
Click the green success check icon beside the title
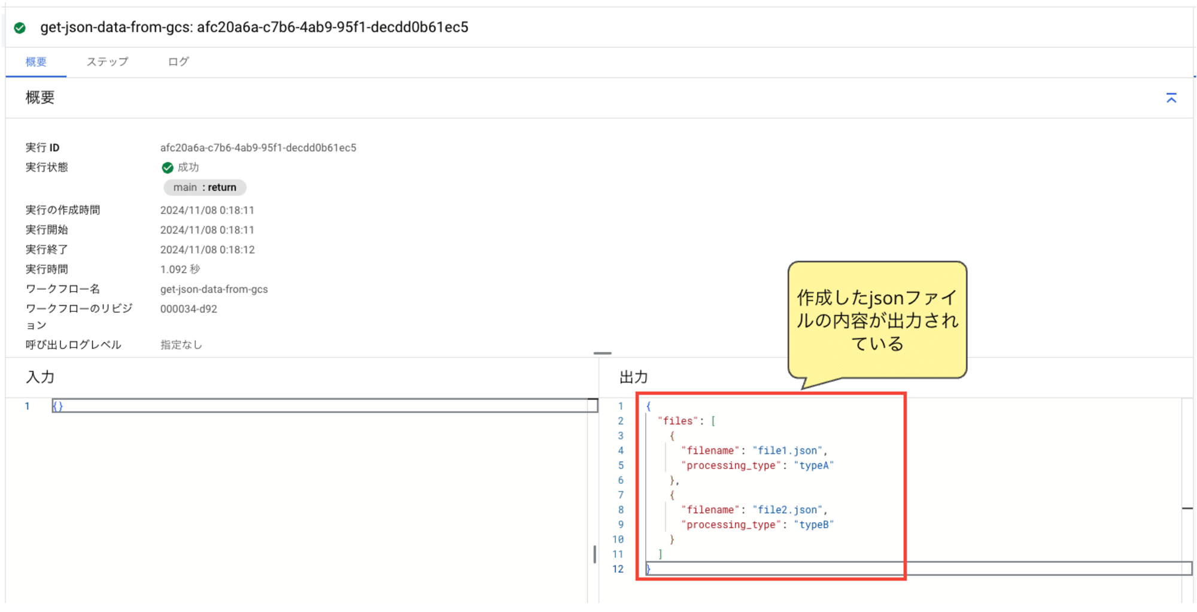20,28
